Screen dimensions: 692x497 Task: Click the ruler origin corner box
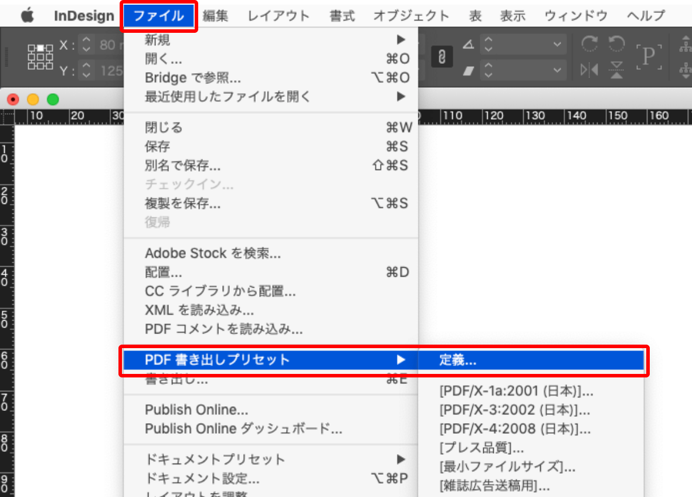pyautogui.click(x=7, y=117)
